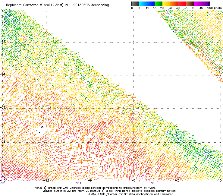
Task: Click the '7:12' swath time label
Action: tap(153, 183)
